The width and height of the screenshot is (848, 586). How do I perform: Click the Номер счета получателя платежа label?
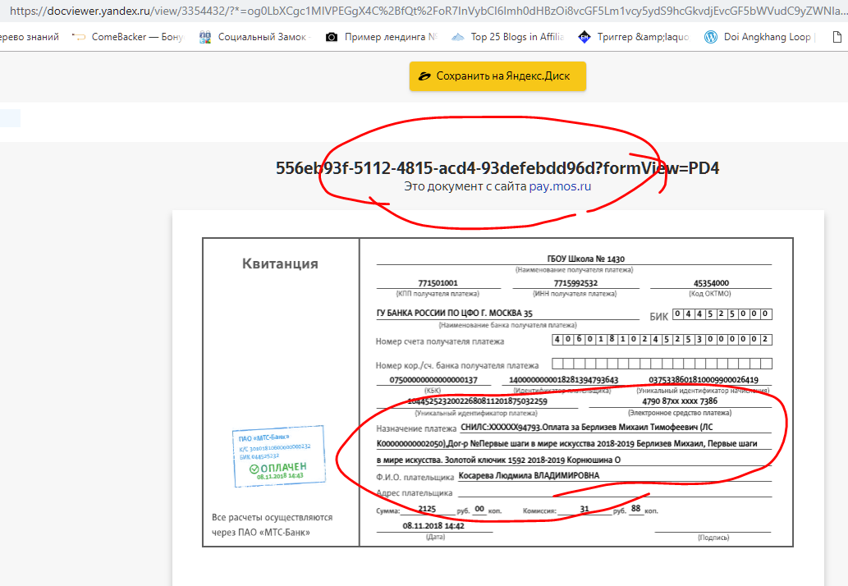click(x=440, y=341)
